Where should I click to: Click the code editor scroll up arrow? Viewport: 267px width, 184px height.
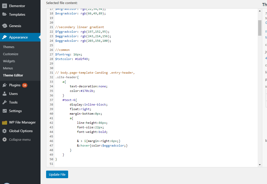point(260,11)
